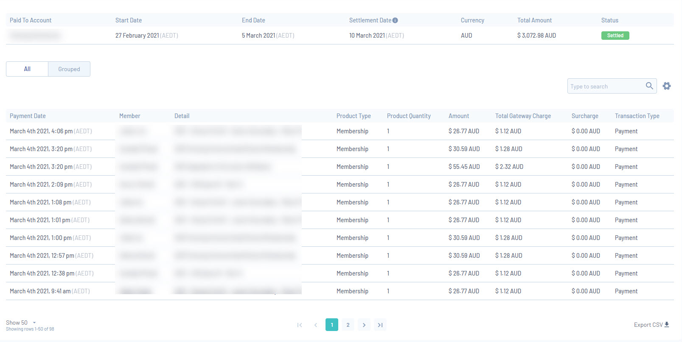Open the Show 50 rows dropdown
The image size is (682, 342).
coord(21,323)
